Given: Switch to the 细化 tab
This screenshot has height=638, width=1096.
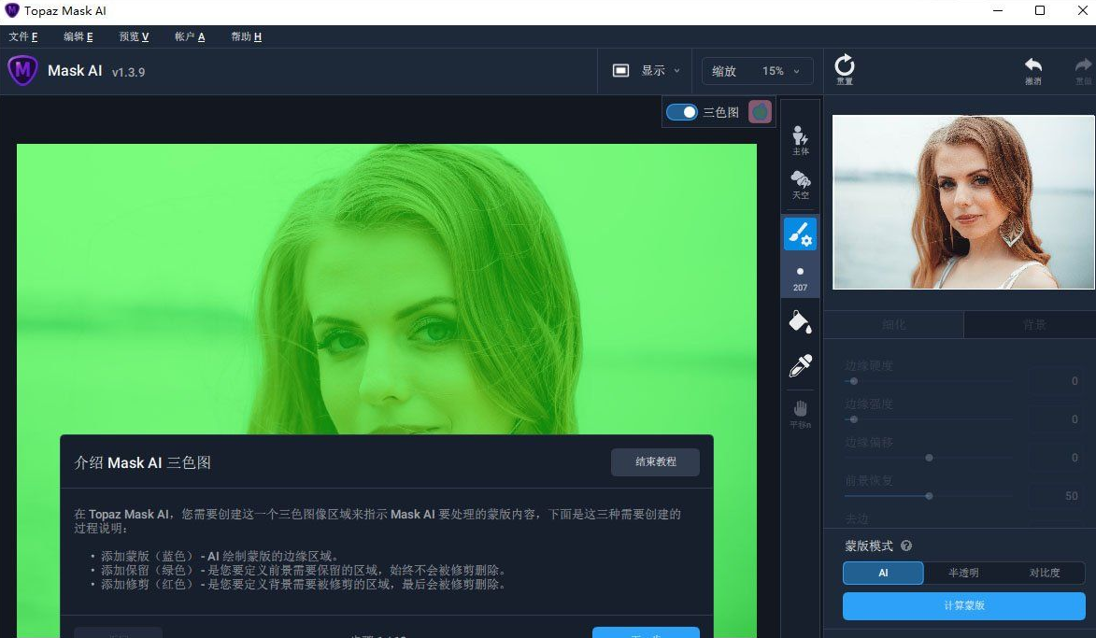Looking at the screenshot, I should coord(894,324).
